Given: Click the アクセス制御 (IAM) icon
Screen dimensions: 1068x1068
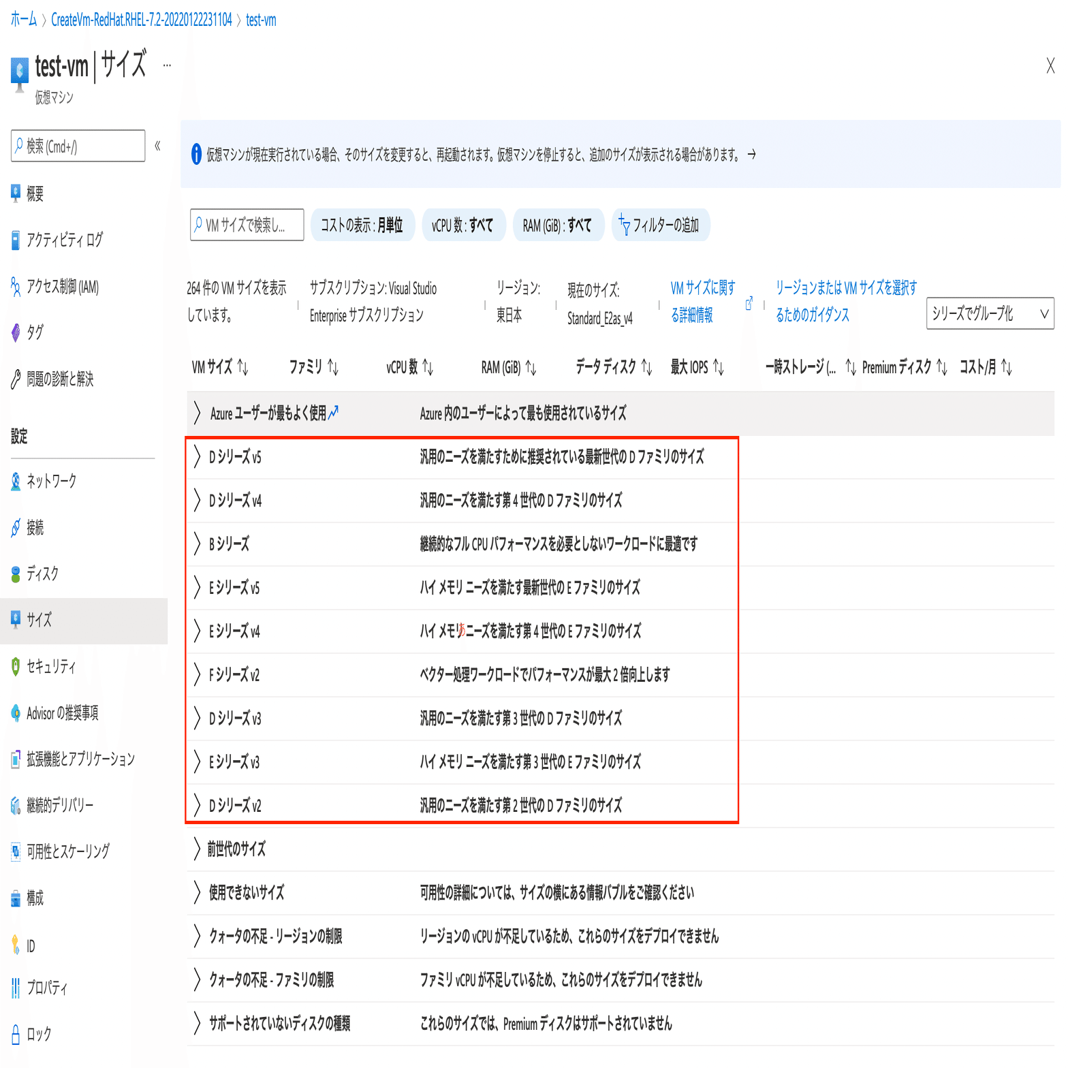Looking at the screenshot, I should coord(16,286).
